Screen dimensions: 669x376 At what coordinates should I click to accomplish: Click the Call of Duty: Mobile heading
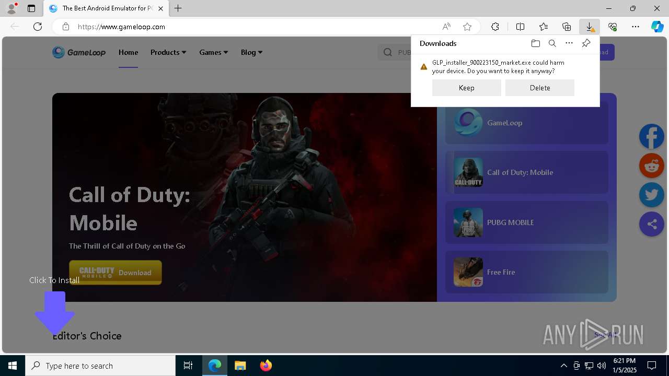click(130, 209)
